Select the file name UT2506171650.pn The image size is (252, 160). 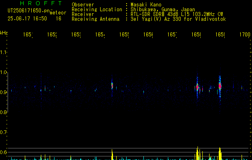[29, 11]
